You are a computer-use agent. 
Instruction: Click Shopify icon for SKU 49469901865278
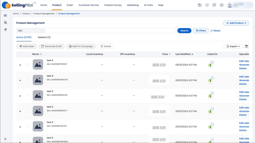210,96
